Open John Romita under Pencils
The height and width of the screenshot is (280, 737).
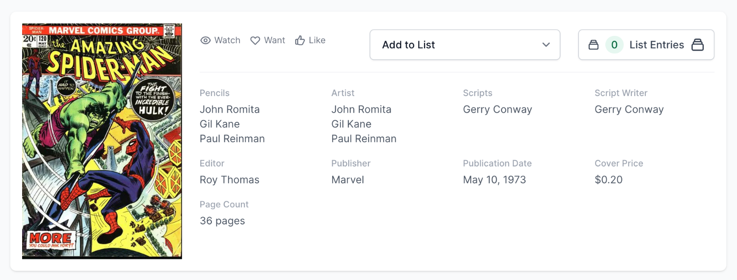pyautogui.click(x=229, y=109)
